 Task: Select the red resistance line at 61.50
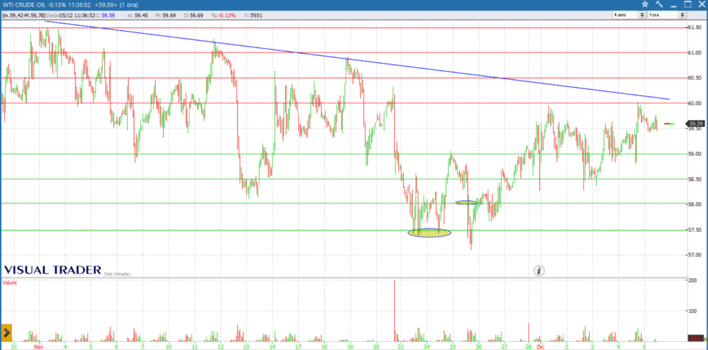(x=343, y=28)
